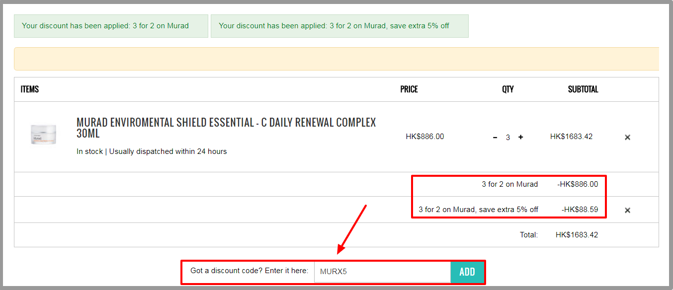Click the 'Got a discount code?' label
Viewport: 673px width, 290px height.
pyautogui.click(x=249, y=271)
